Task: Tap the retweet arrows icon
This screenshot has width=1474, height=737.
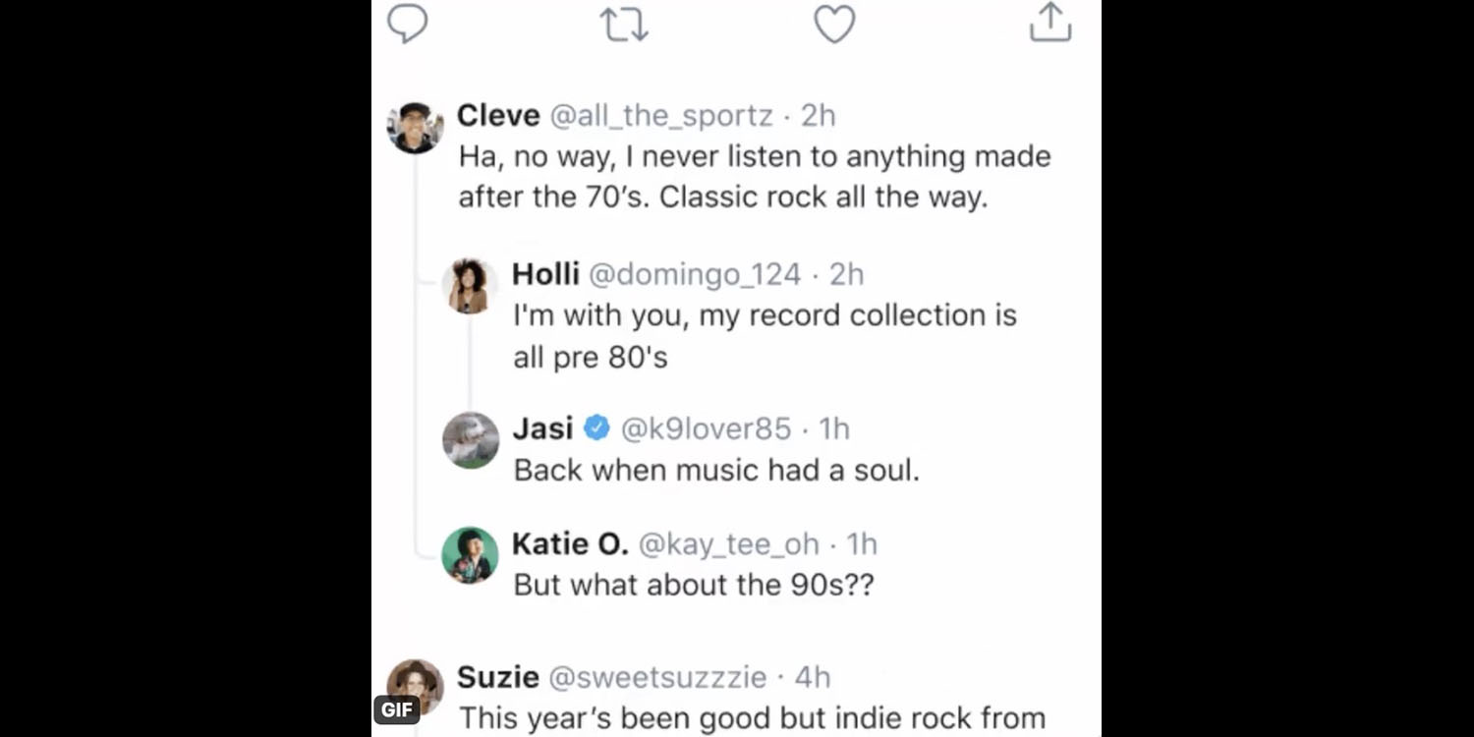Action: coord(624,24)
